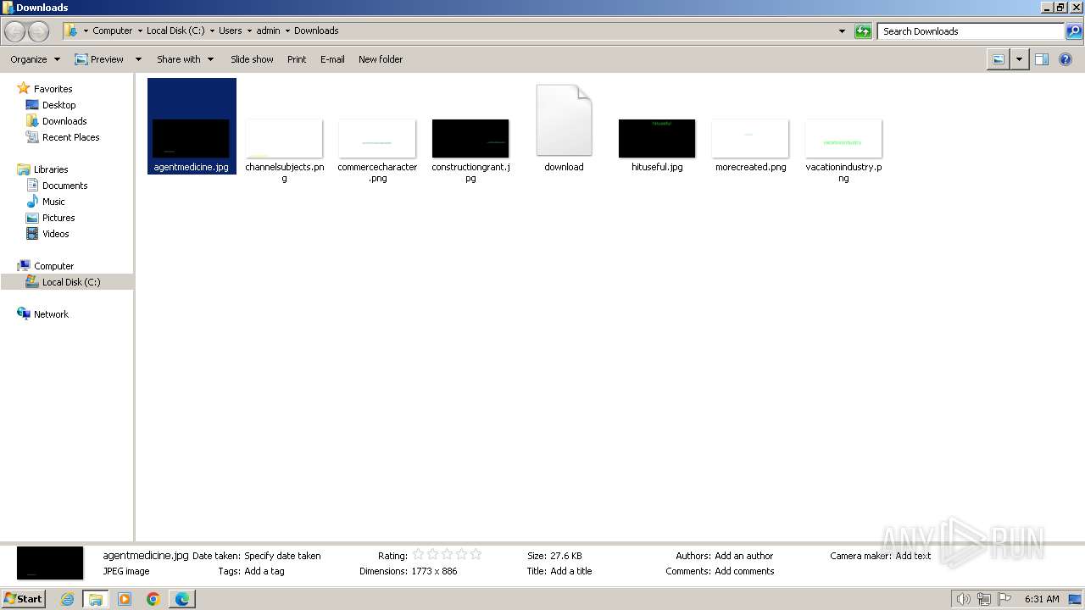Viewport: 1085px width, 610px height.
Task: Open the Help question mark icon
Action: pyautogui.click(x=1066, y=59)
